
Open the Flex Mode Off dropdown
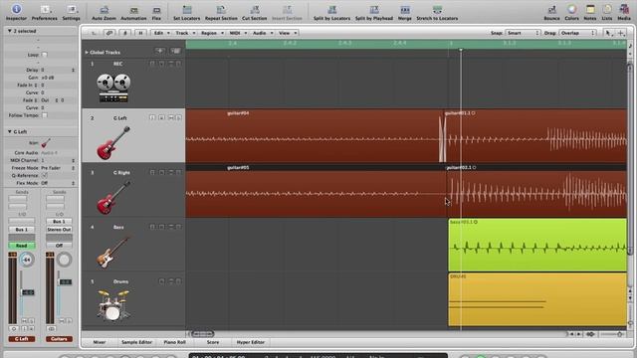(x=58, y=183)
